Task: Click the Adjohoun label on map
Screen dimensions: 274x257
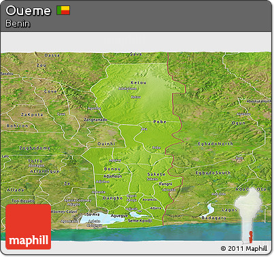Action: (x=113, y=176)
